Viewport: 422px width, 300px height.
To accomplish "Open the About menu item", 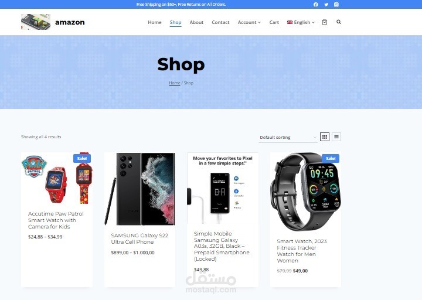I will point(196,22).
